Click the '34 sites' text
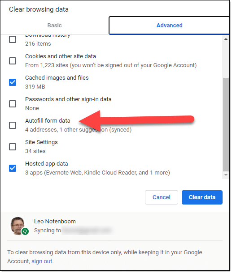Viewport: 232px width, 273px height. 35,151
